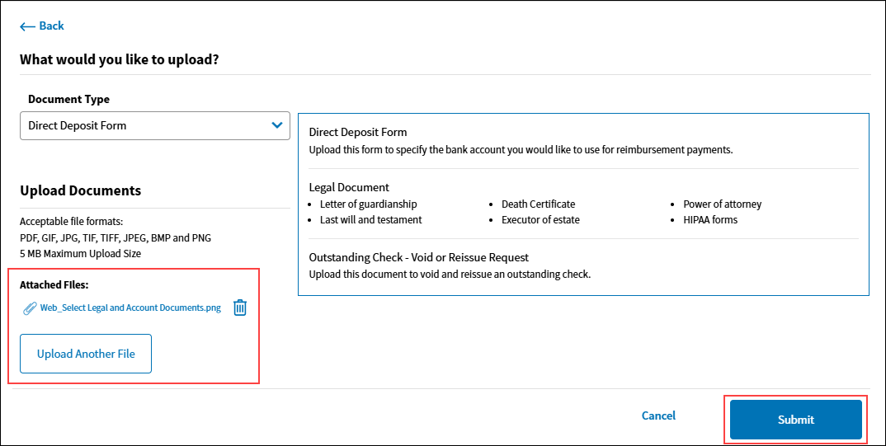Click HIPAA forms item
The image size is (886, 446).
point(710,219)
